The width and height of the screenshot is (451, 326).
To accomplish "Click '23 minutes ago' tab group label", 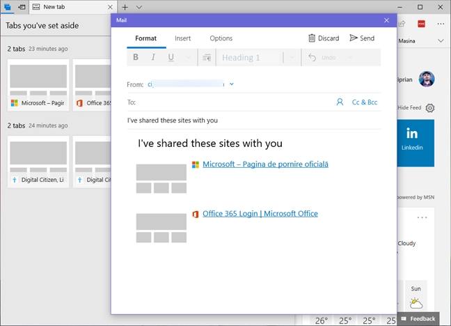I will click(x=48, y=49).
